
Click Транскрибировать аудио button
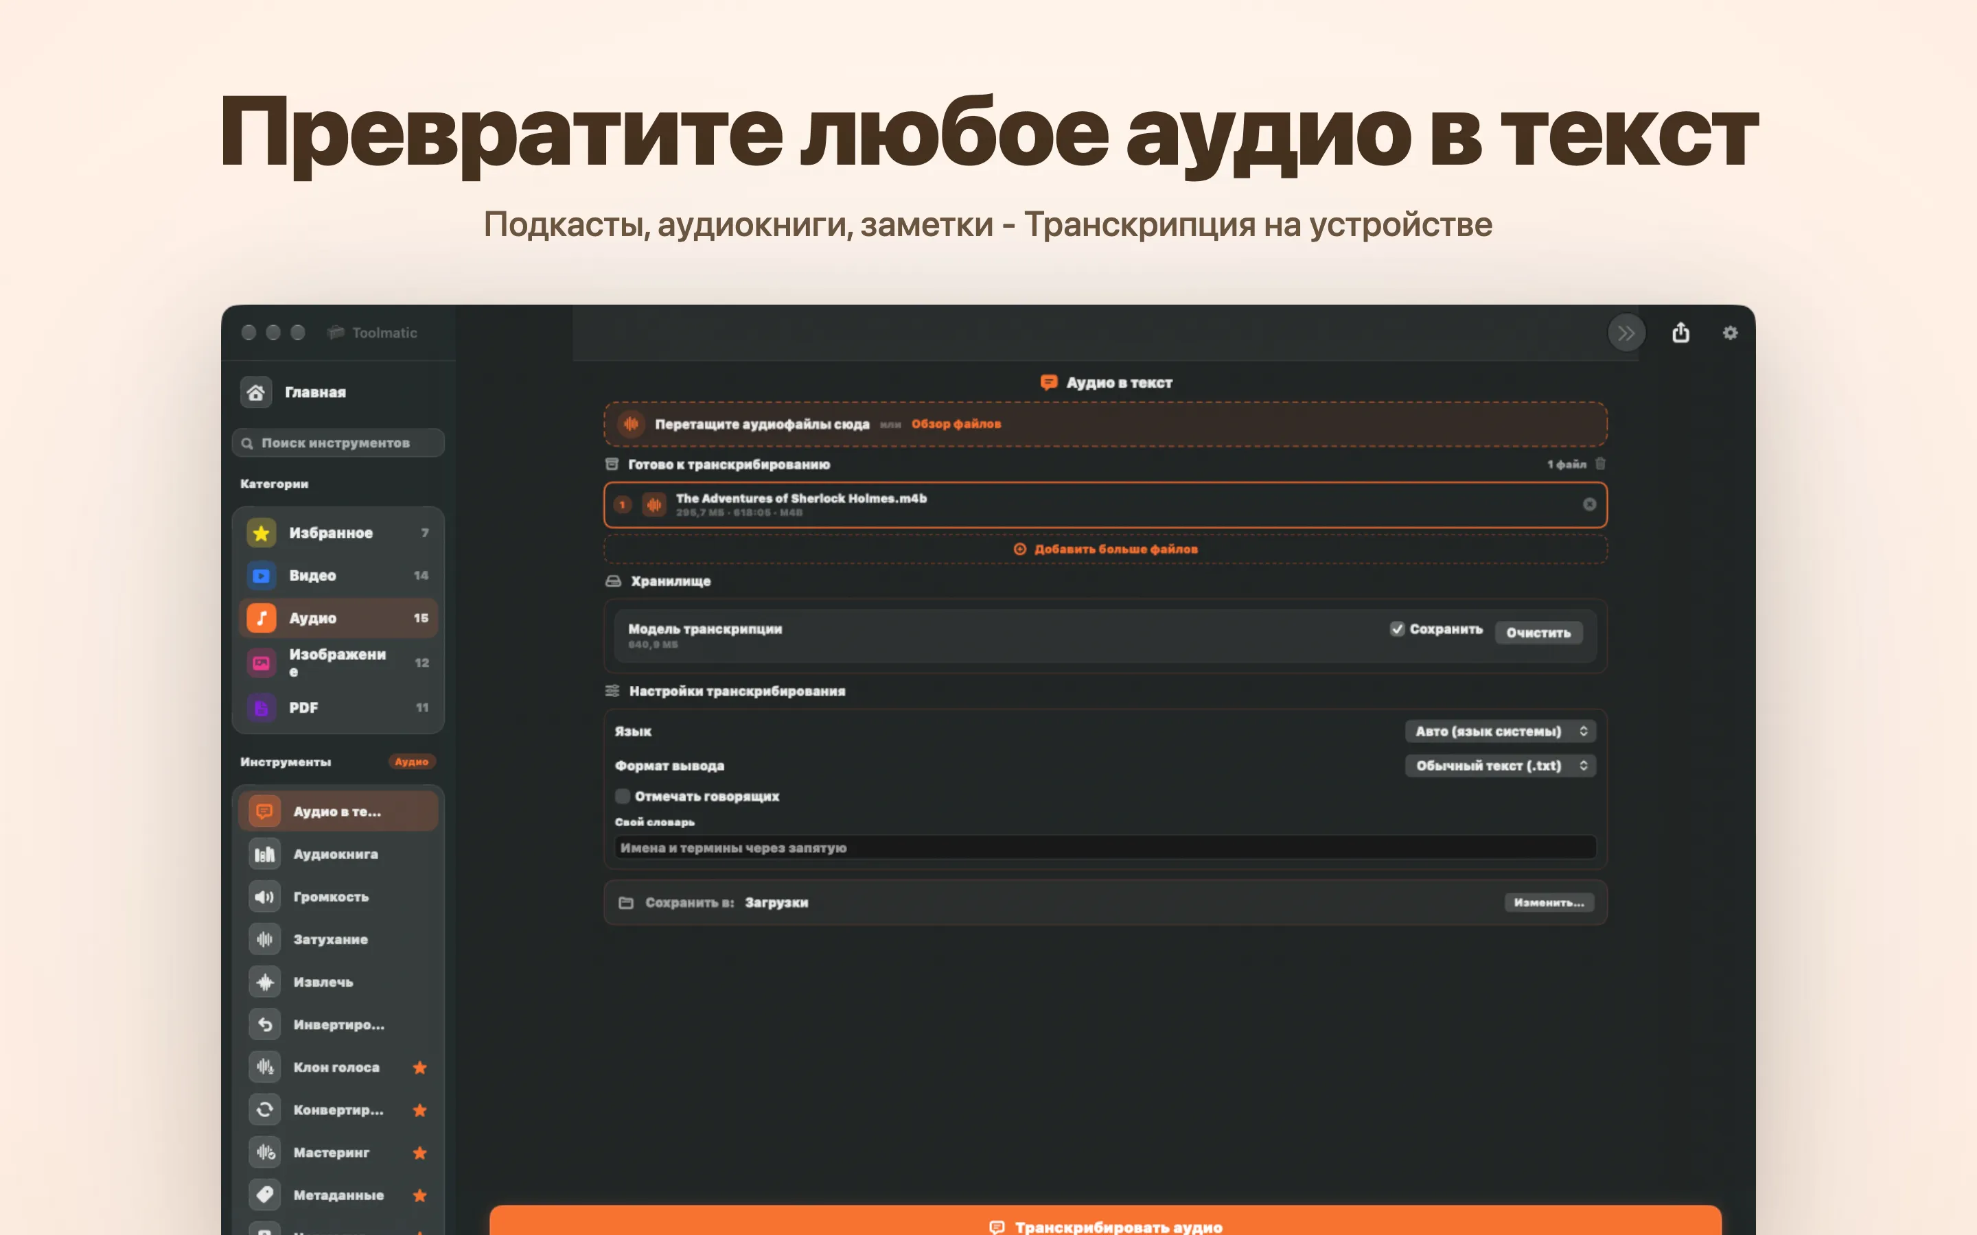(x=1105, y=1221)
